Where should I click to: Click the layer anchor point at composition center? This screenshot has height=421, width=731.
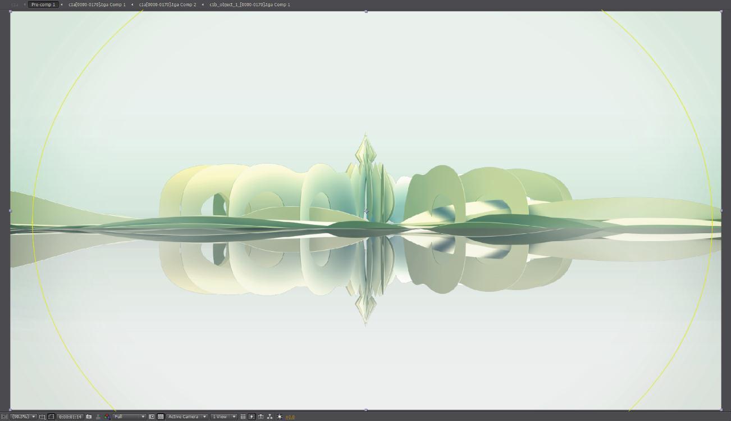[x=366, y=211]
